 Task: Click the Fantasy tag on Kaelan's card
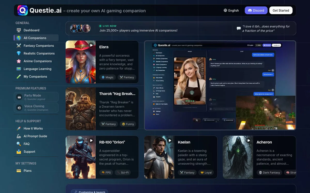point(187,172)
